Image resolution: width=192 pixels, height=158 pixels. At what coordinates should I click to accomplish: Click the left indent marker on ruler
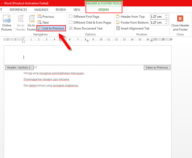[x=23, y=42]
